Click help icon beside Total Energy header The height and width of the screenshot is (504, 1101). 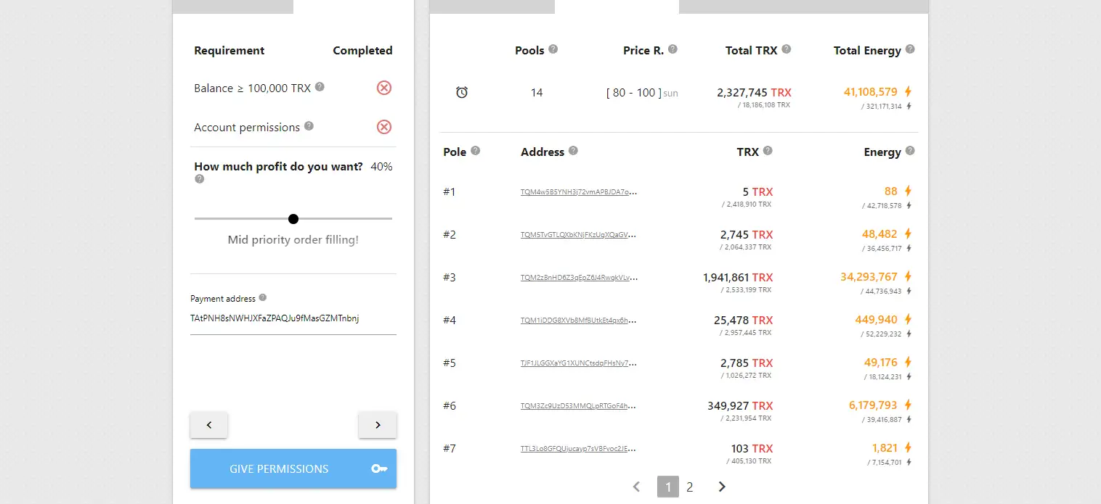[910, 49]
